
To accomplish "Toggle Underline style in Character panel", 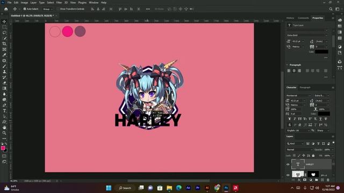I will pos(320,119).
